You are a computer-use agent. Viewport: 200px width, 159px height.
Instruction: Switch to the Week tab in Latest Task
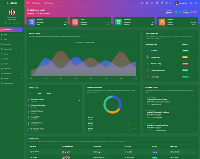pyautogui.click(x=39, y=93)
